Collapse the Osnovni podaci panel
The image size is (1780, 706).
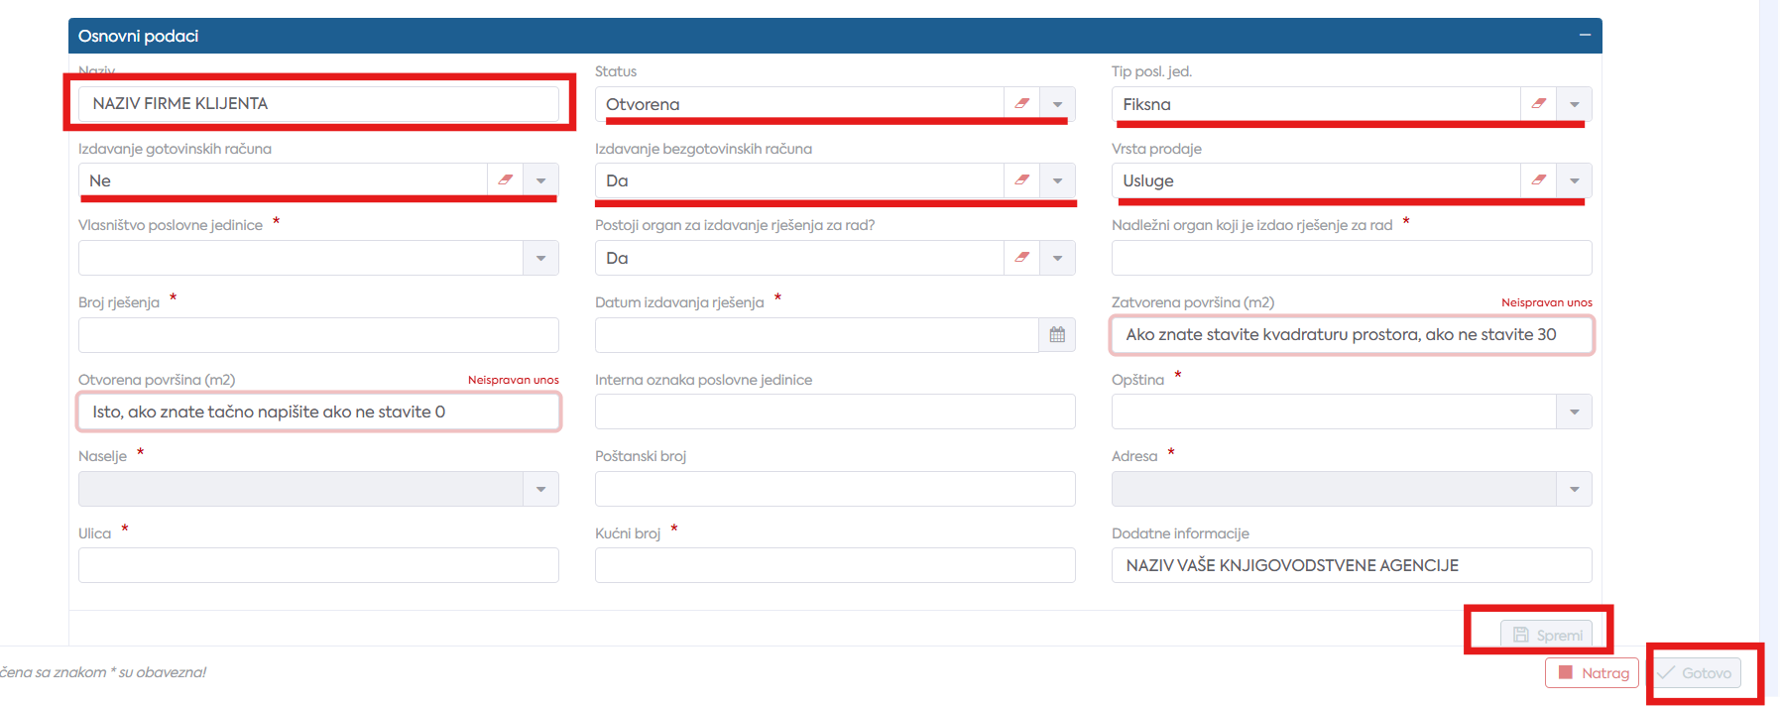point(1585,36)
